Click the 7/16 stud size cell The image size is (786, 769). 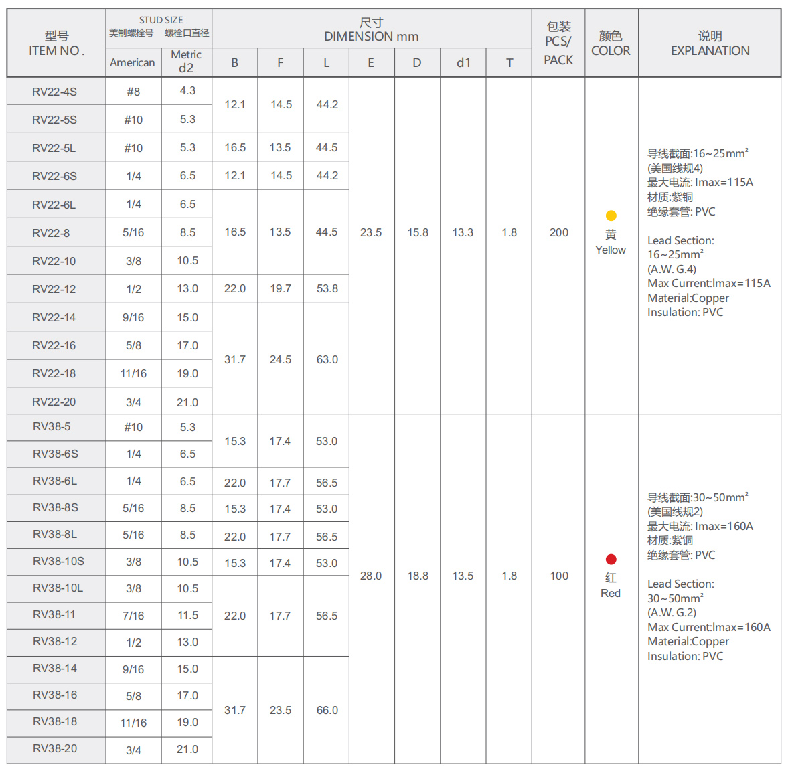tap(133, 616)
